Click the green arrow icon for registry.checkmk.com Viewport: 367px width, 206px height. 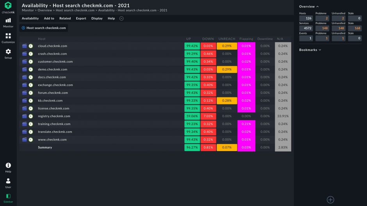pos(31,116)
